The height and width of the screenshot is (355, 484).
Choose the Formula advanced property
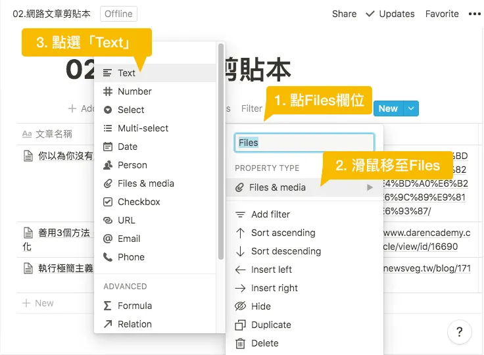pos(155,306)
